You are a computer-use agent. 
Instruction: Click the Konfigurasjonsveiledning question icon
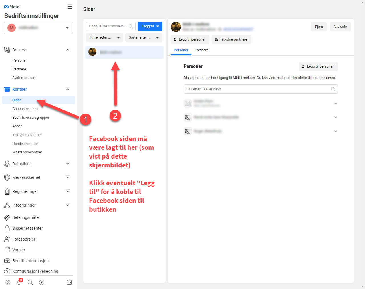7,271
